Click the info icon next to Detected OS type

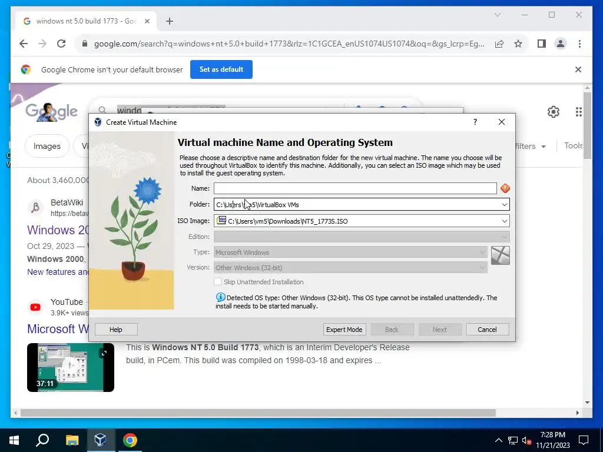point(220,297)
